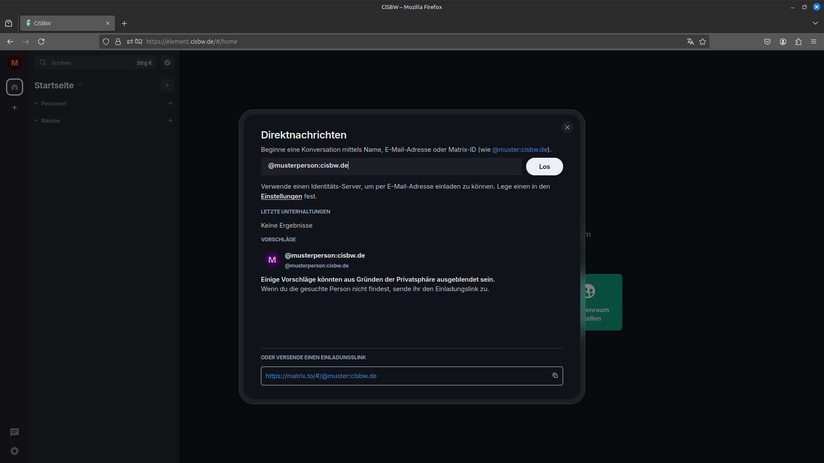Open the Einstellungen link
This screenshot has height=463, width=824.
click(281, 196)
